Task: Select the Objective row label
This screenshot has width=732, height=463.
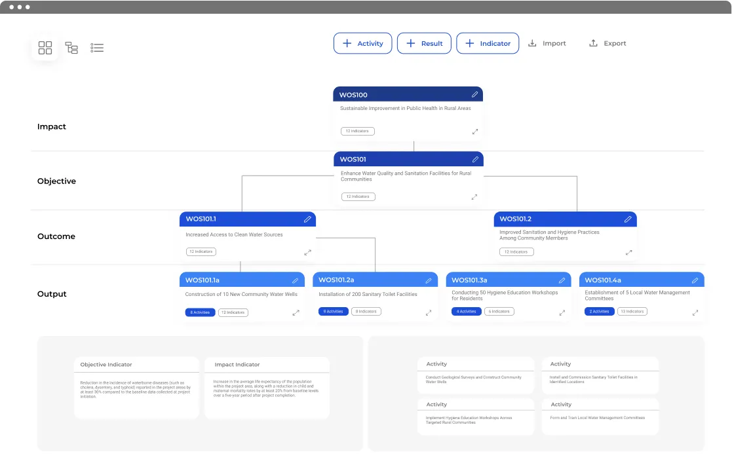Action: (x=56, y=181)
